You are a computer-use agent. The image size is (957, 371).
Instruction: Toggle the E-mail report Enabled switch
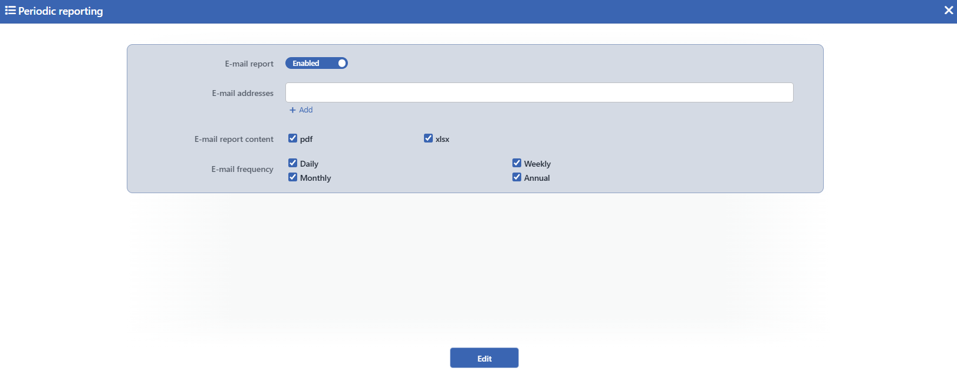[x=317, y=63]
